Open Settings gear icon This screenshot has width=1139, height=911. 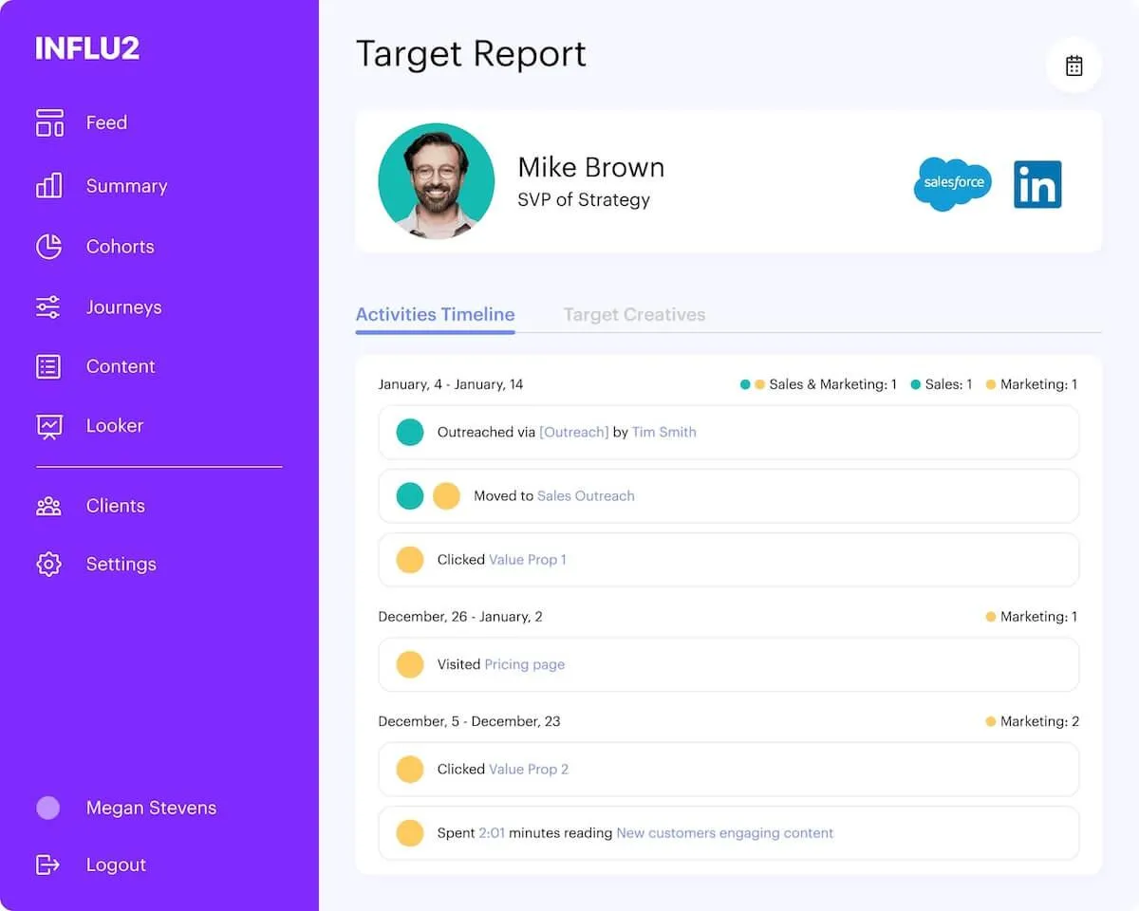coord(48,564)
